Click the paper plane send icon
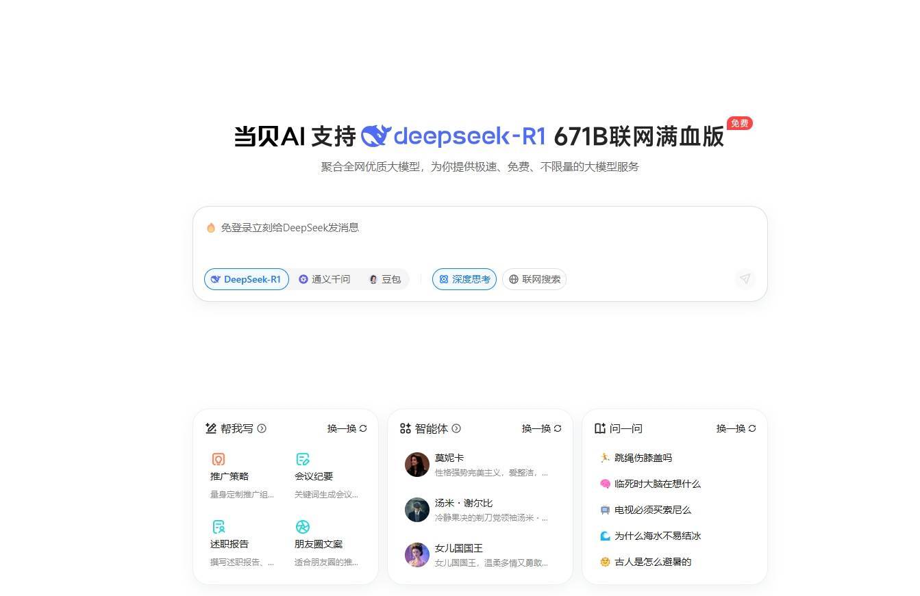This screenshot has height=596, width=920. point(745,278)
